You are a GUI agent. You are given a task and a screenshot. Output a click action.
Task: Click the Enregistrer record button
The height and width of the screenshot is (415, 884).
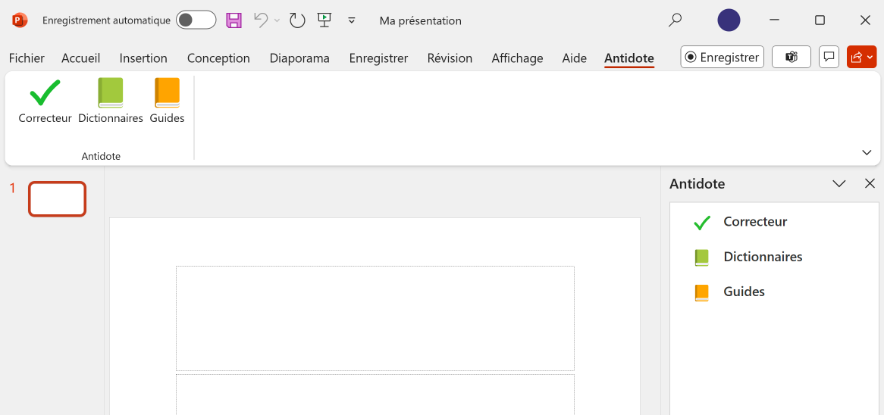[722, 57]
